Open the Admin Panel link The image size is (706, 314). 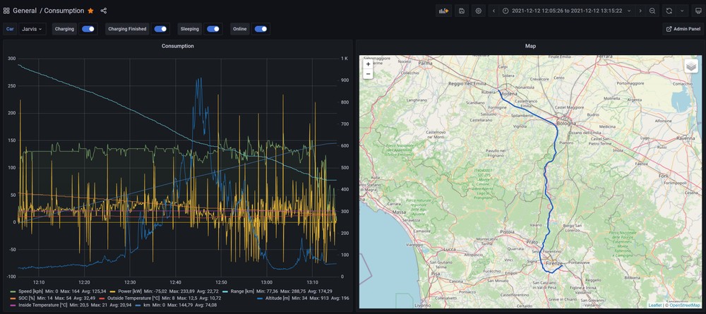tap(682, 29)
